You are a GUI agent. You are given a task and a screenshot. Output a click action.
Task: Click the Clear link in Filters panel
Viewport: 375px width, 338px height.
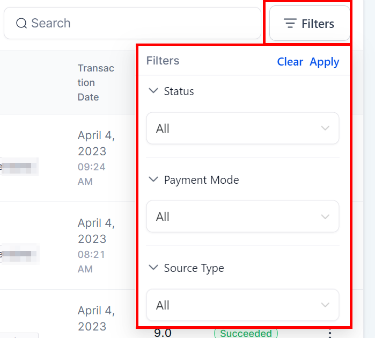(x=290, y=62)
